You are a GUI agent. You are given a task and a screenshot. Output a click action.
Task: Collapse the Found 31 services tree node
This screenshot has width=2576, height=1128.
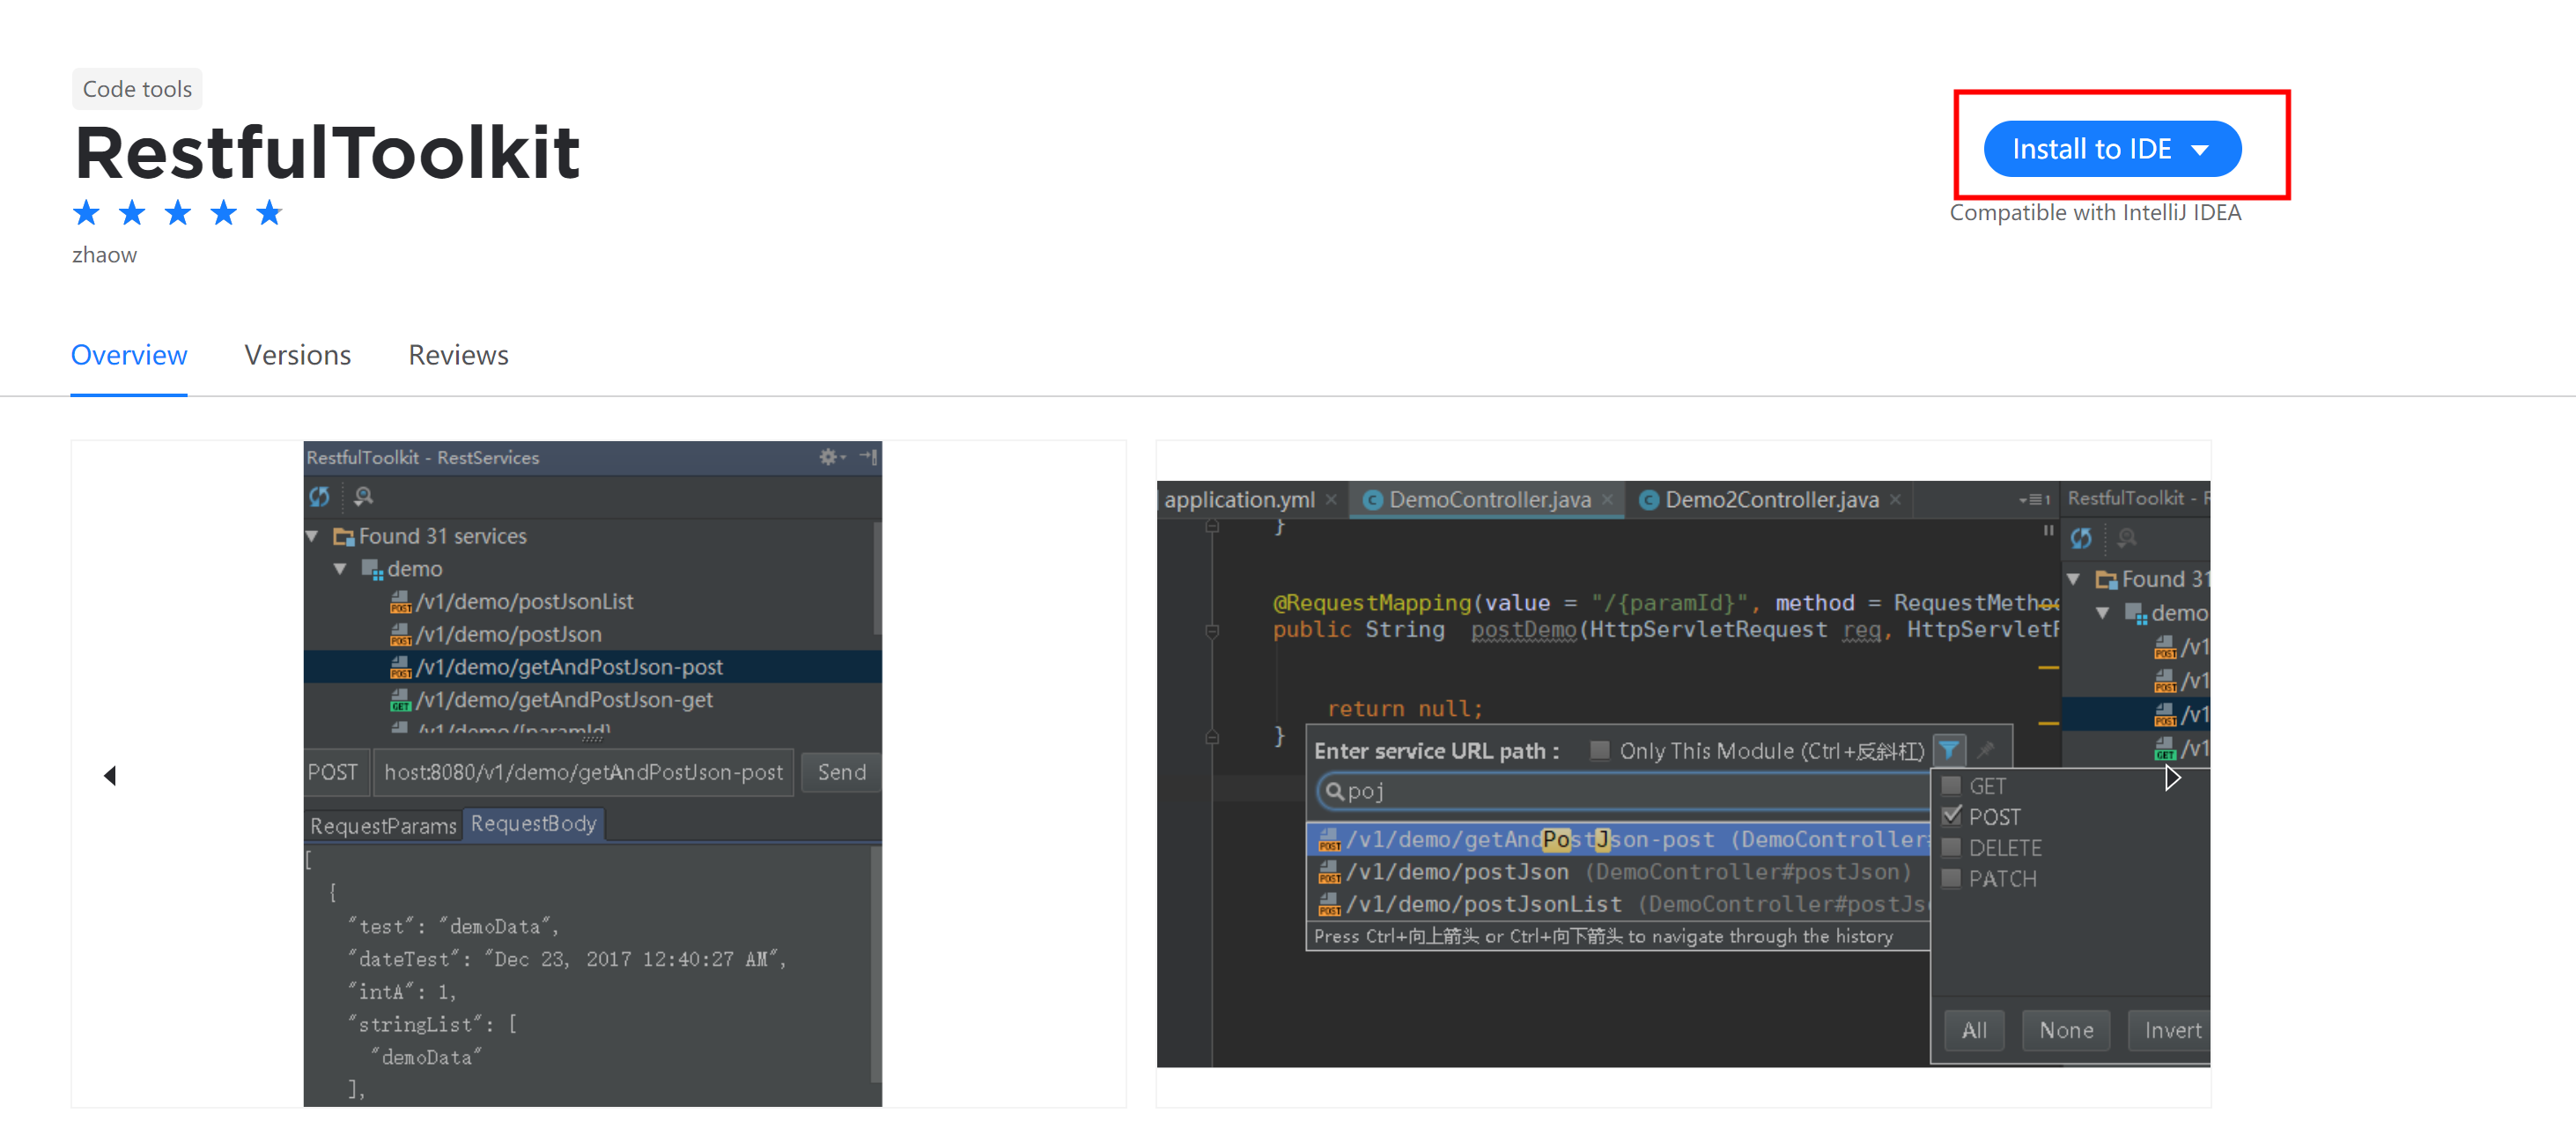click(312, 536)
